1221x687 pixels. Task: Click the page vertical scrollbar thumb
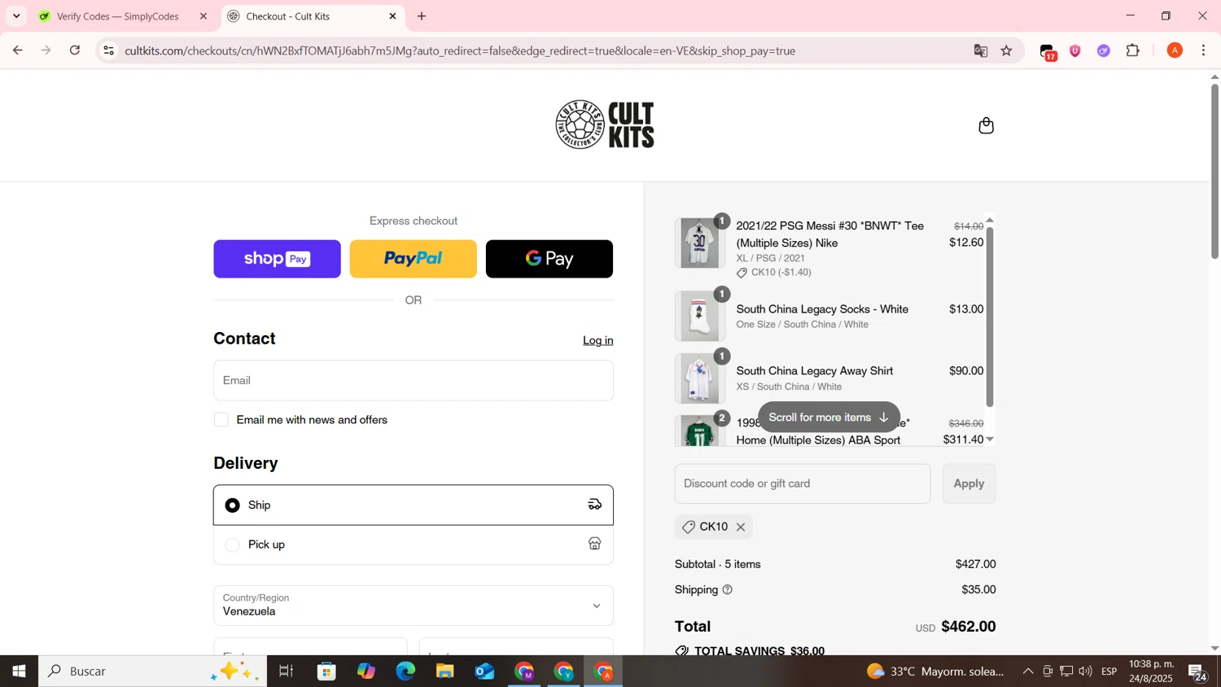[x=1214, y=171]
